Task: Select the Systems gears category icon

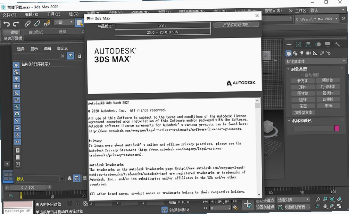Action: [x=328, y=53]
